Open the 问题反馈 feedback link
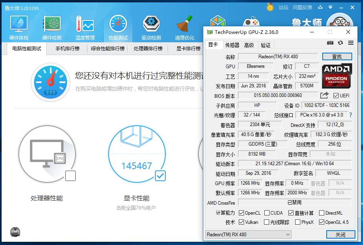Screen dimensions: 363x245 point(302,8)
